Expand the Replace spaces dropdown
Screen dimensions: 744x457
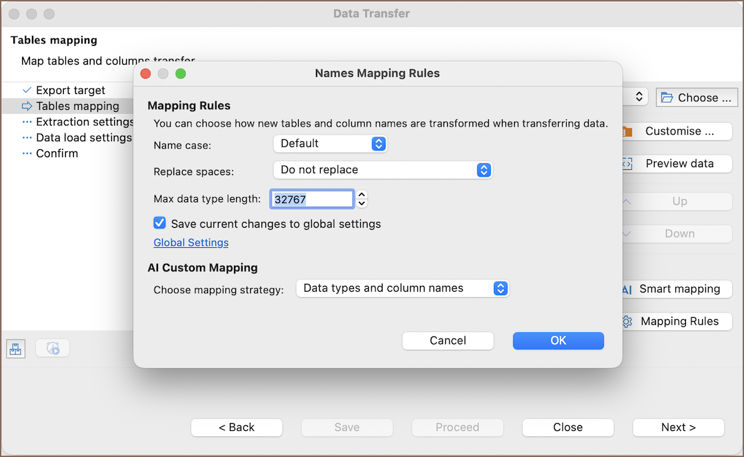point(382,170)
